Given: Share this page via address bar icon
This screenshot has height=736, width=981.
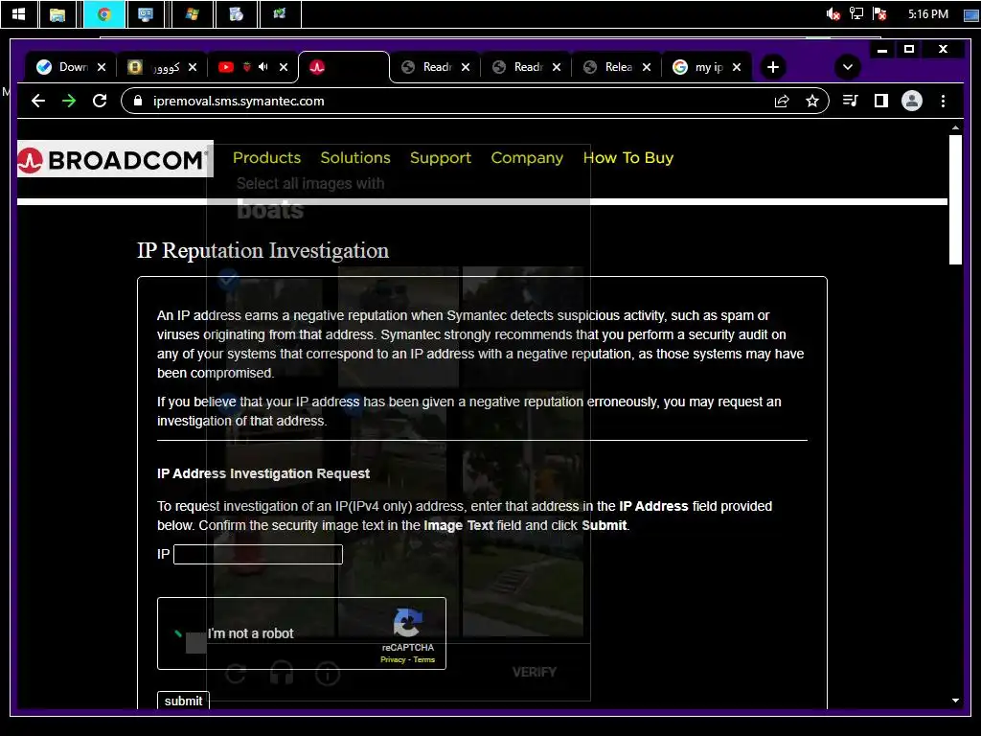Looking at the screenshot, I should [782, 101].
